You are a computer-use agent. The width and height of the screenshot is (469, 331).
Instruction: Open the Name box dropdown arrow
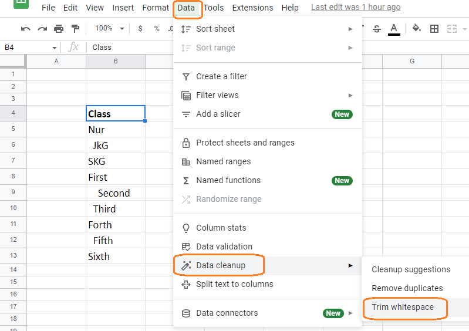[54, 48]
